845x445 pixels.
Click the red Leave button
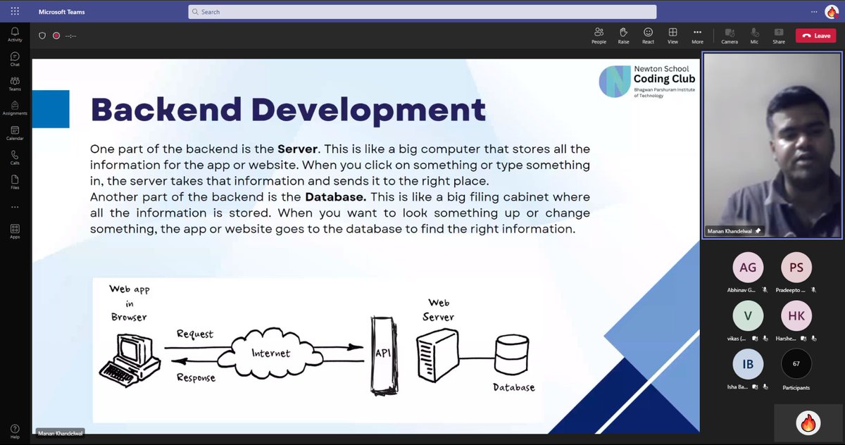(x=815, y=36)
